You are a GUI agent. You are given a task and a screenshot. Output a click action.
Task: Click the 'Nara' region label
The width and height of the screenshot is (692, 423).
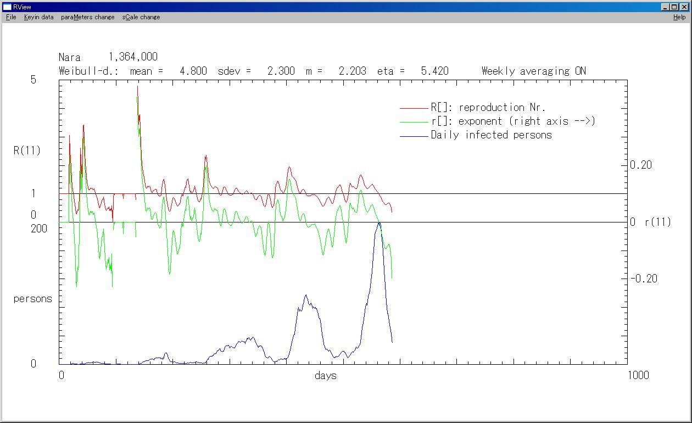point(70,57)
